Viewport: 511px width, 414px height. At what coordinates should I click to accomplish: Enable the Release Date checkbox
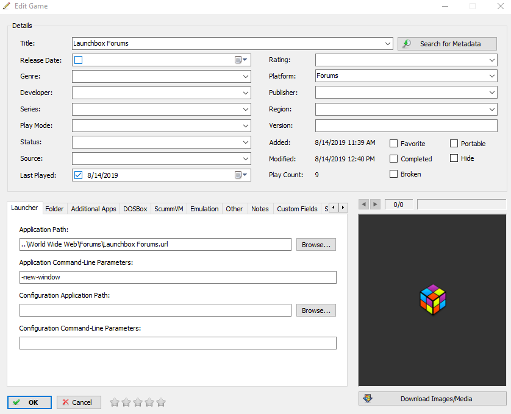[78, 60]
